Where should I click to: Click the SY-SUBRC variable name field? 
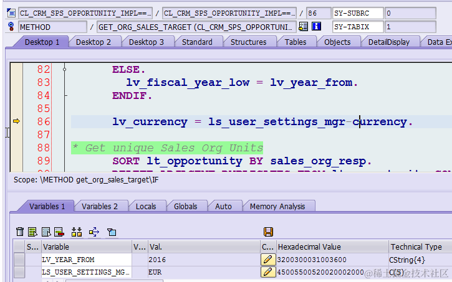point(358,13)
